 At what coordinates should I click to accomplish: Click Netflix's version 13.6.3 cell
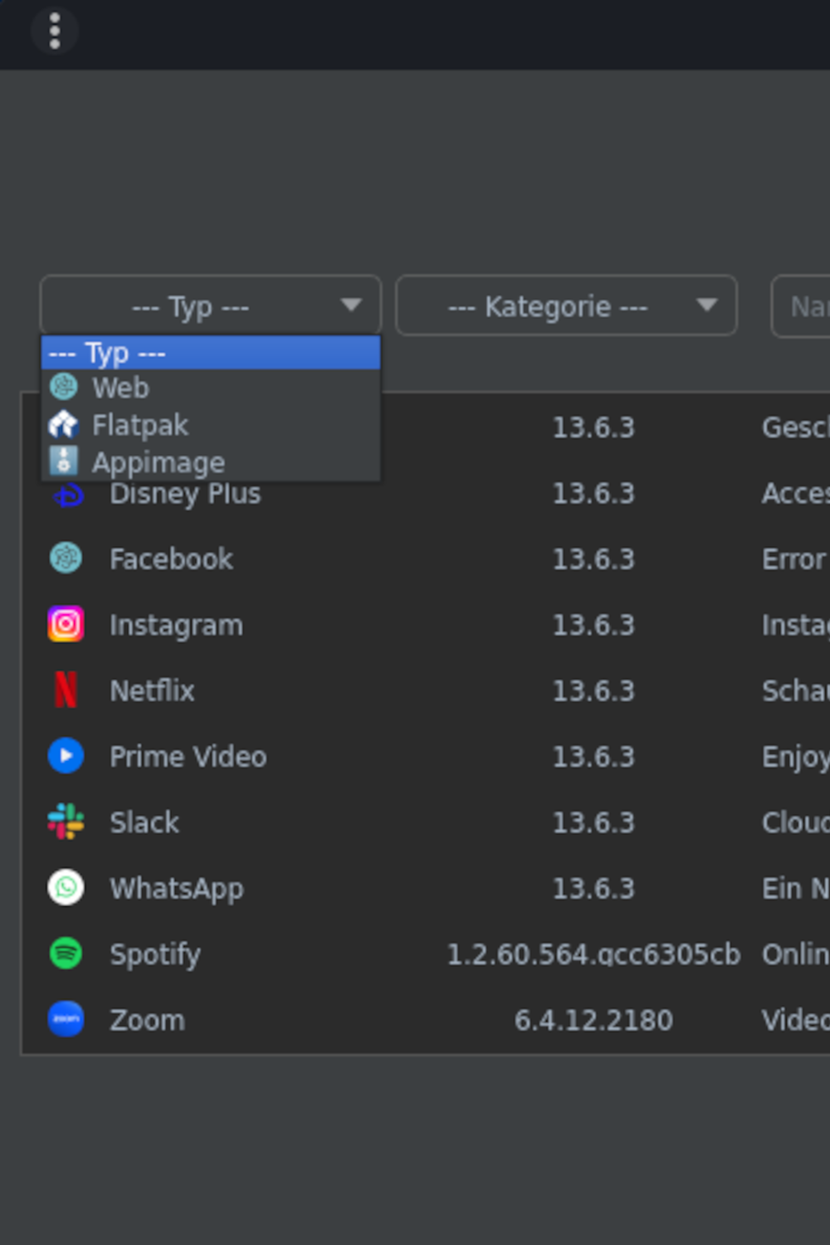pos(593,691)
